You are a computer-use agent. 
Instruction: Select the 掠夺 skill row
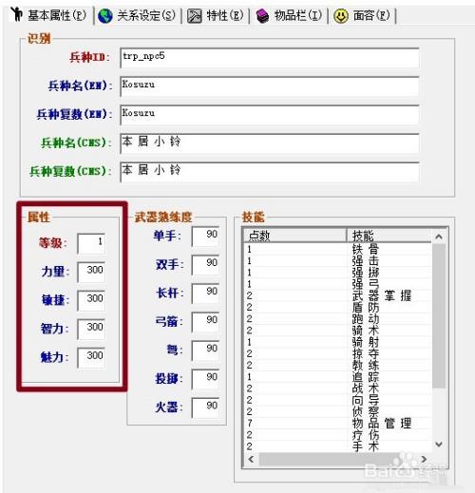(337, 353)
